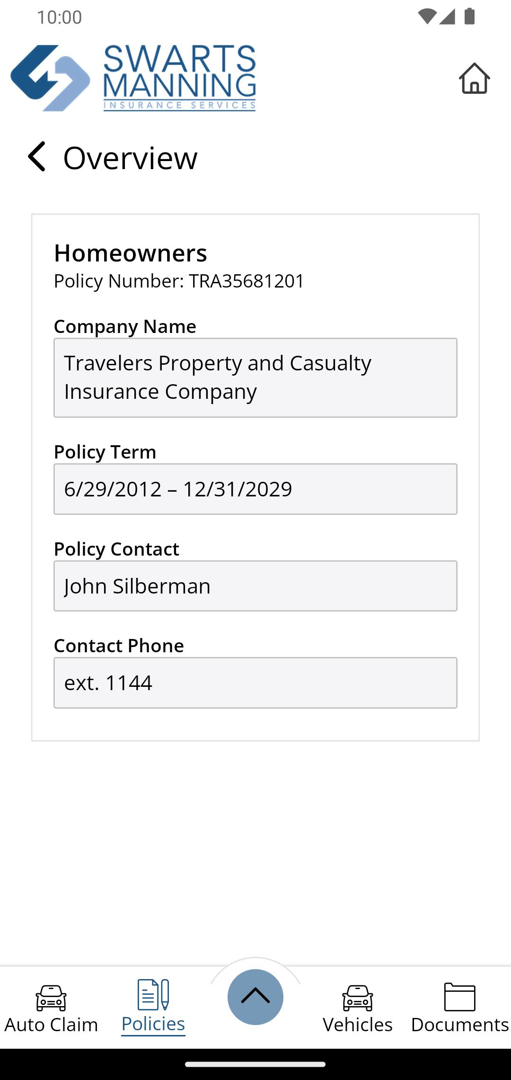Open the Auto Claim car icon

51,998
